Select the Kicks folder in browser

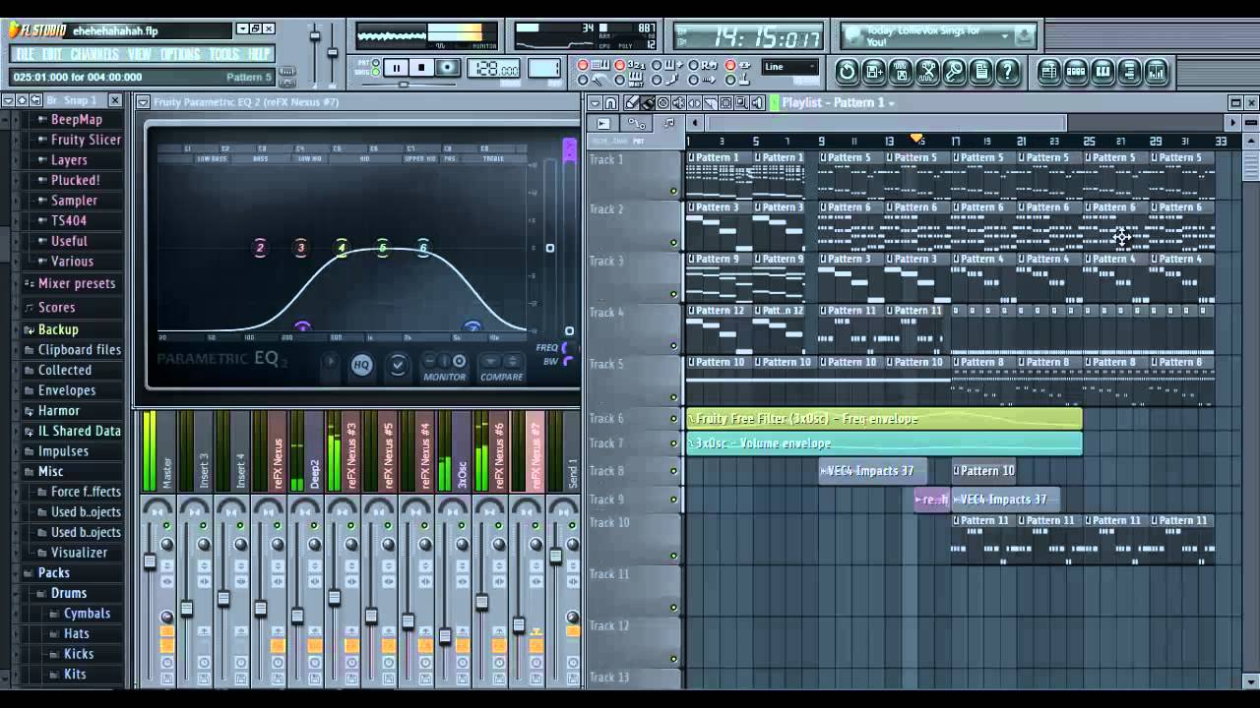[79, 654]
